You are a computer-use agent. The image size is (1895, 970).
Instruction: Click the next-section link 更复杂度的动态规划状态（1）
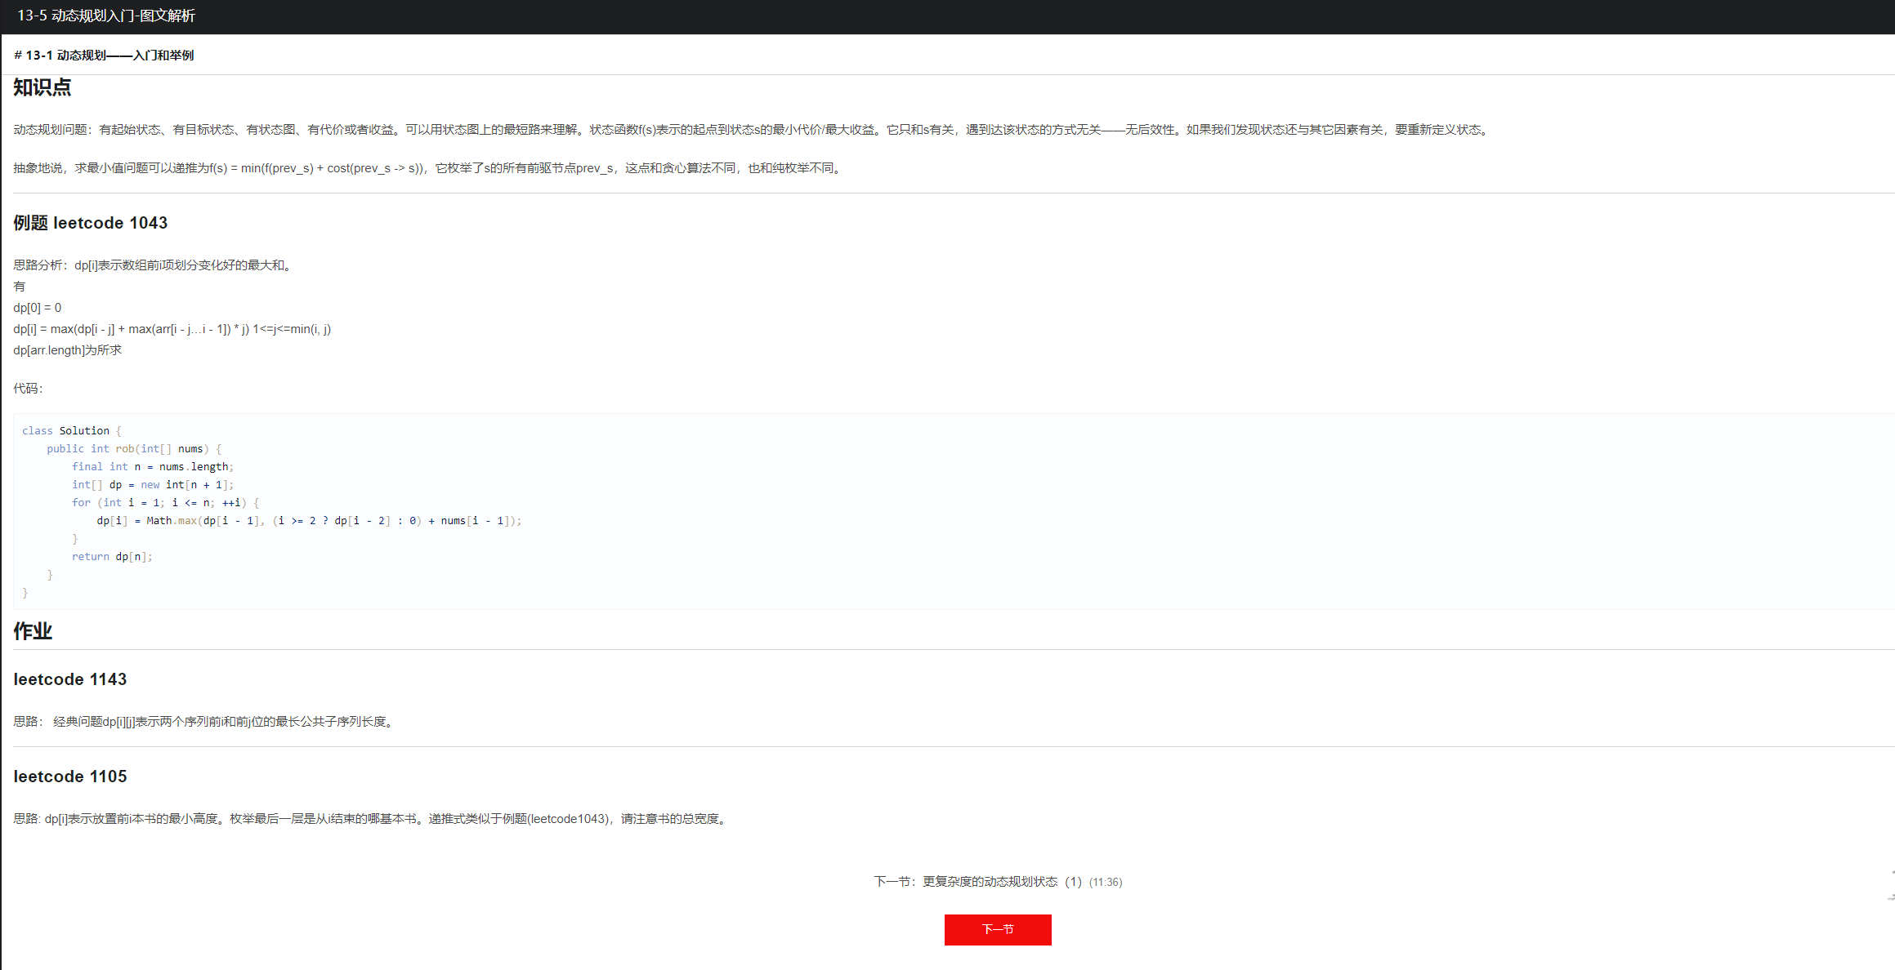(x=1002, y=882)
